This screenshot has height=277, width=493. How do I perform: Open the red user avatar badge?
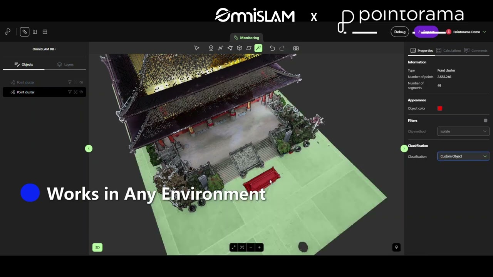pos(449,32)
